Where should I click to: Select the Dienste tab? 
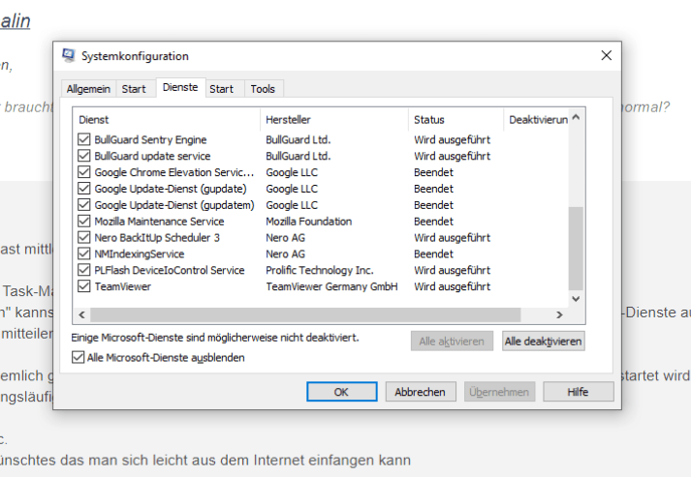pos(180,87)
